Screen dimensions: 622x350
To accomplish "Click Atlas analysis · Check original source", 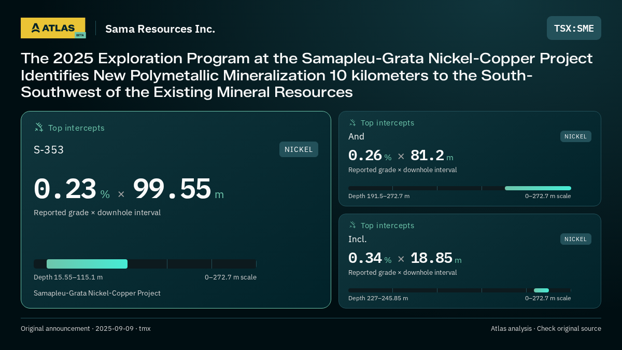I will pyautogui.click(x=546, y=329).
